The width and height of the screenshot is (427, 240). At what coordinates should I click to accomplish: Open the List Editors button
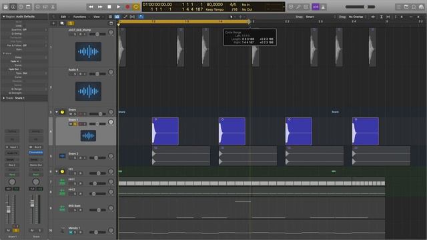pyautogui.click(x=398, y=7)
